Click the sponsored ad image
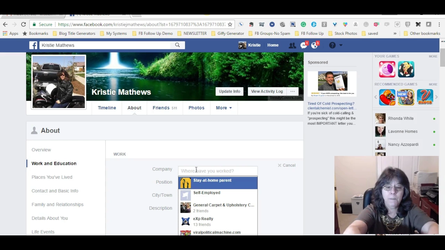The height and width of the screenshot is (250, 445). [x=332, y=84]
